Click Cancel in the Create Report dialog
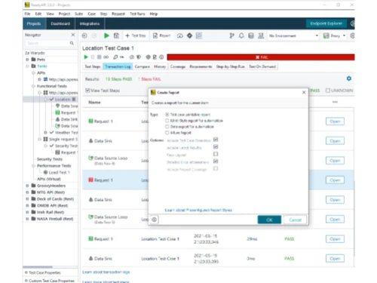The height and width of the screenshot is (283, 377). point(295,220)
